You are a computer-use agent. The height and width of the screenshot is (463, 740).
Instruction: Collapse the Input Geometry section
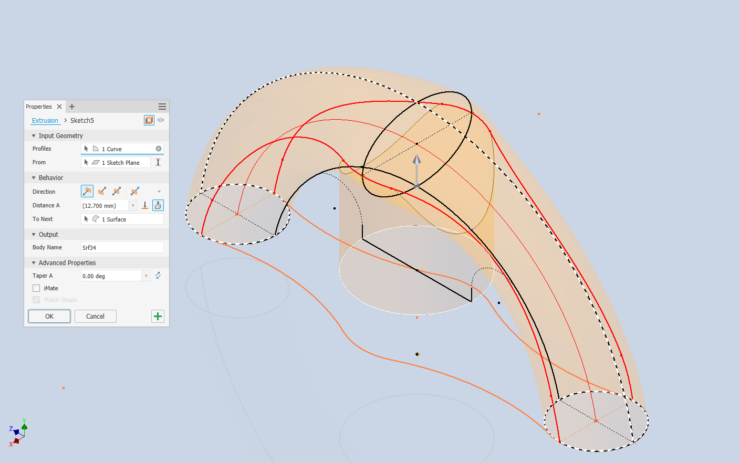(34, 136)
